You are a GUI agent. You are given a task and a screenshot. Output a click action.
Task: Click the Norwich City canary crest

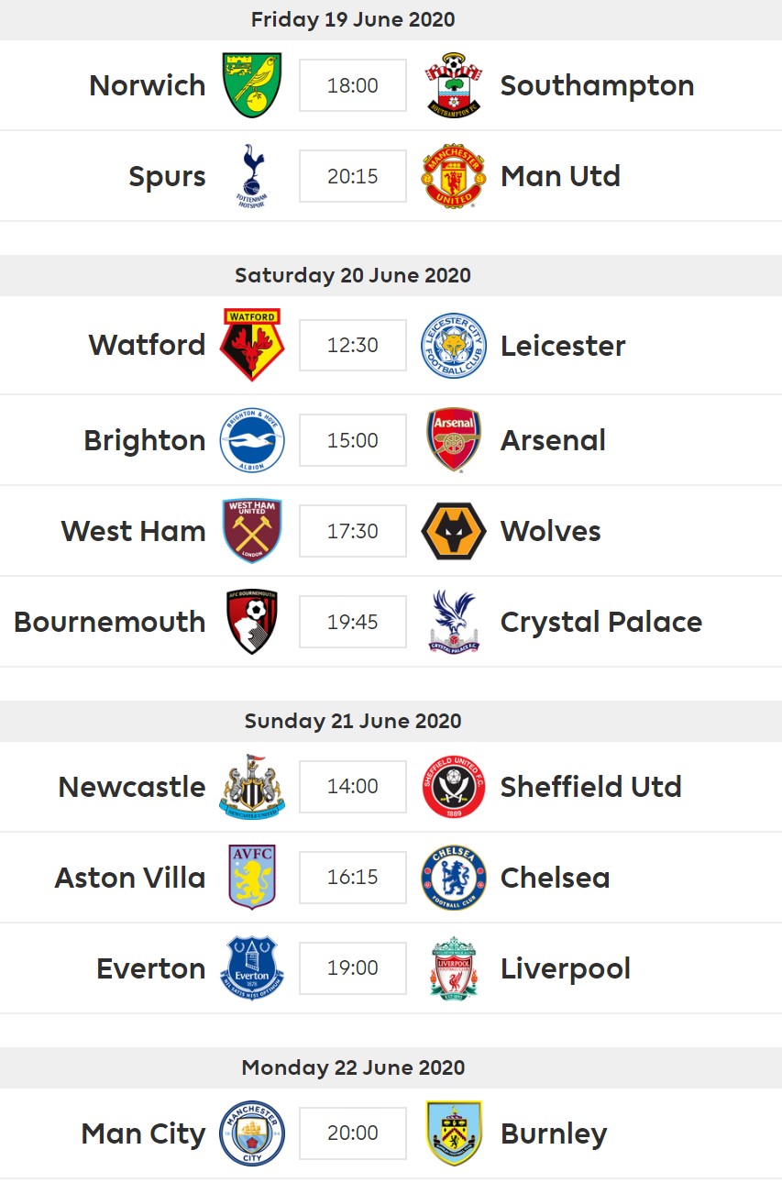(x=252, y=85)
